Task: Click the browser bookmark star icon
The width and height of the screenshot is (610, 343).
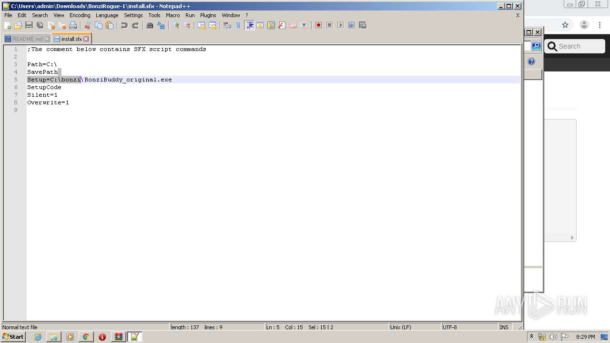Action: coord(565,25)
